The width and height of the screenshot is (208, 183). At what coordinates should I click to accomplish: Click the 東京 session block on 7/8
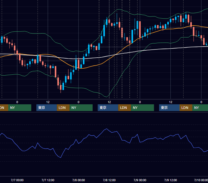[108, 108]
